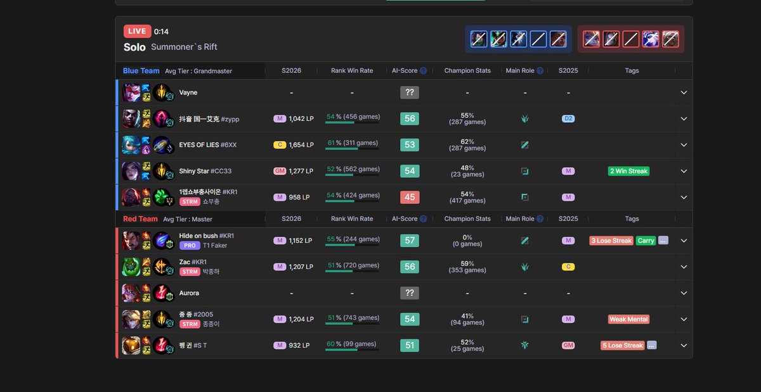Image resolution: width=761 pixels, height=392 pixels.
Task: Click the empty ban slot in blue bans
Action: pyautogui.click(x=538, y=39)
